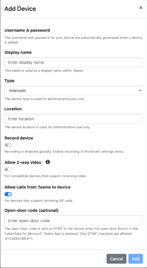This screenshot has height=268, width=147.
Task: Click the Open-door code (optional) label
Action: pos(32,210)
